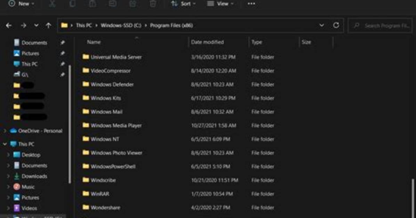Open recent locations chevron

click(36, 25)
